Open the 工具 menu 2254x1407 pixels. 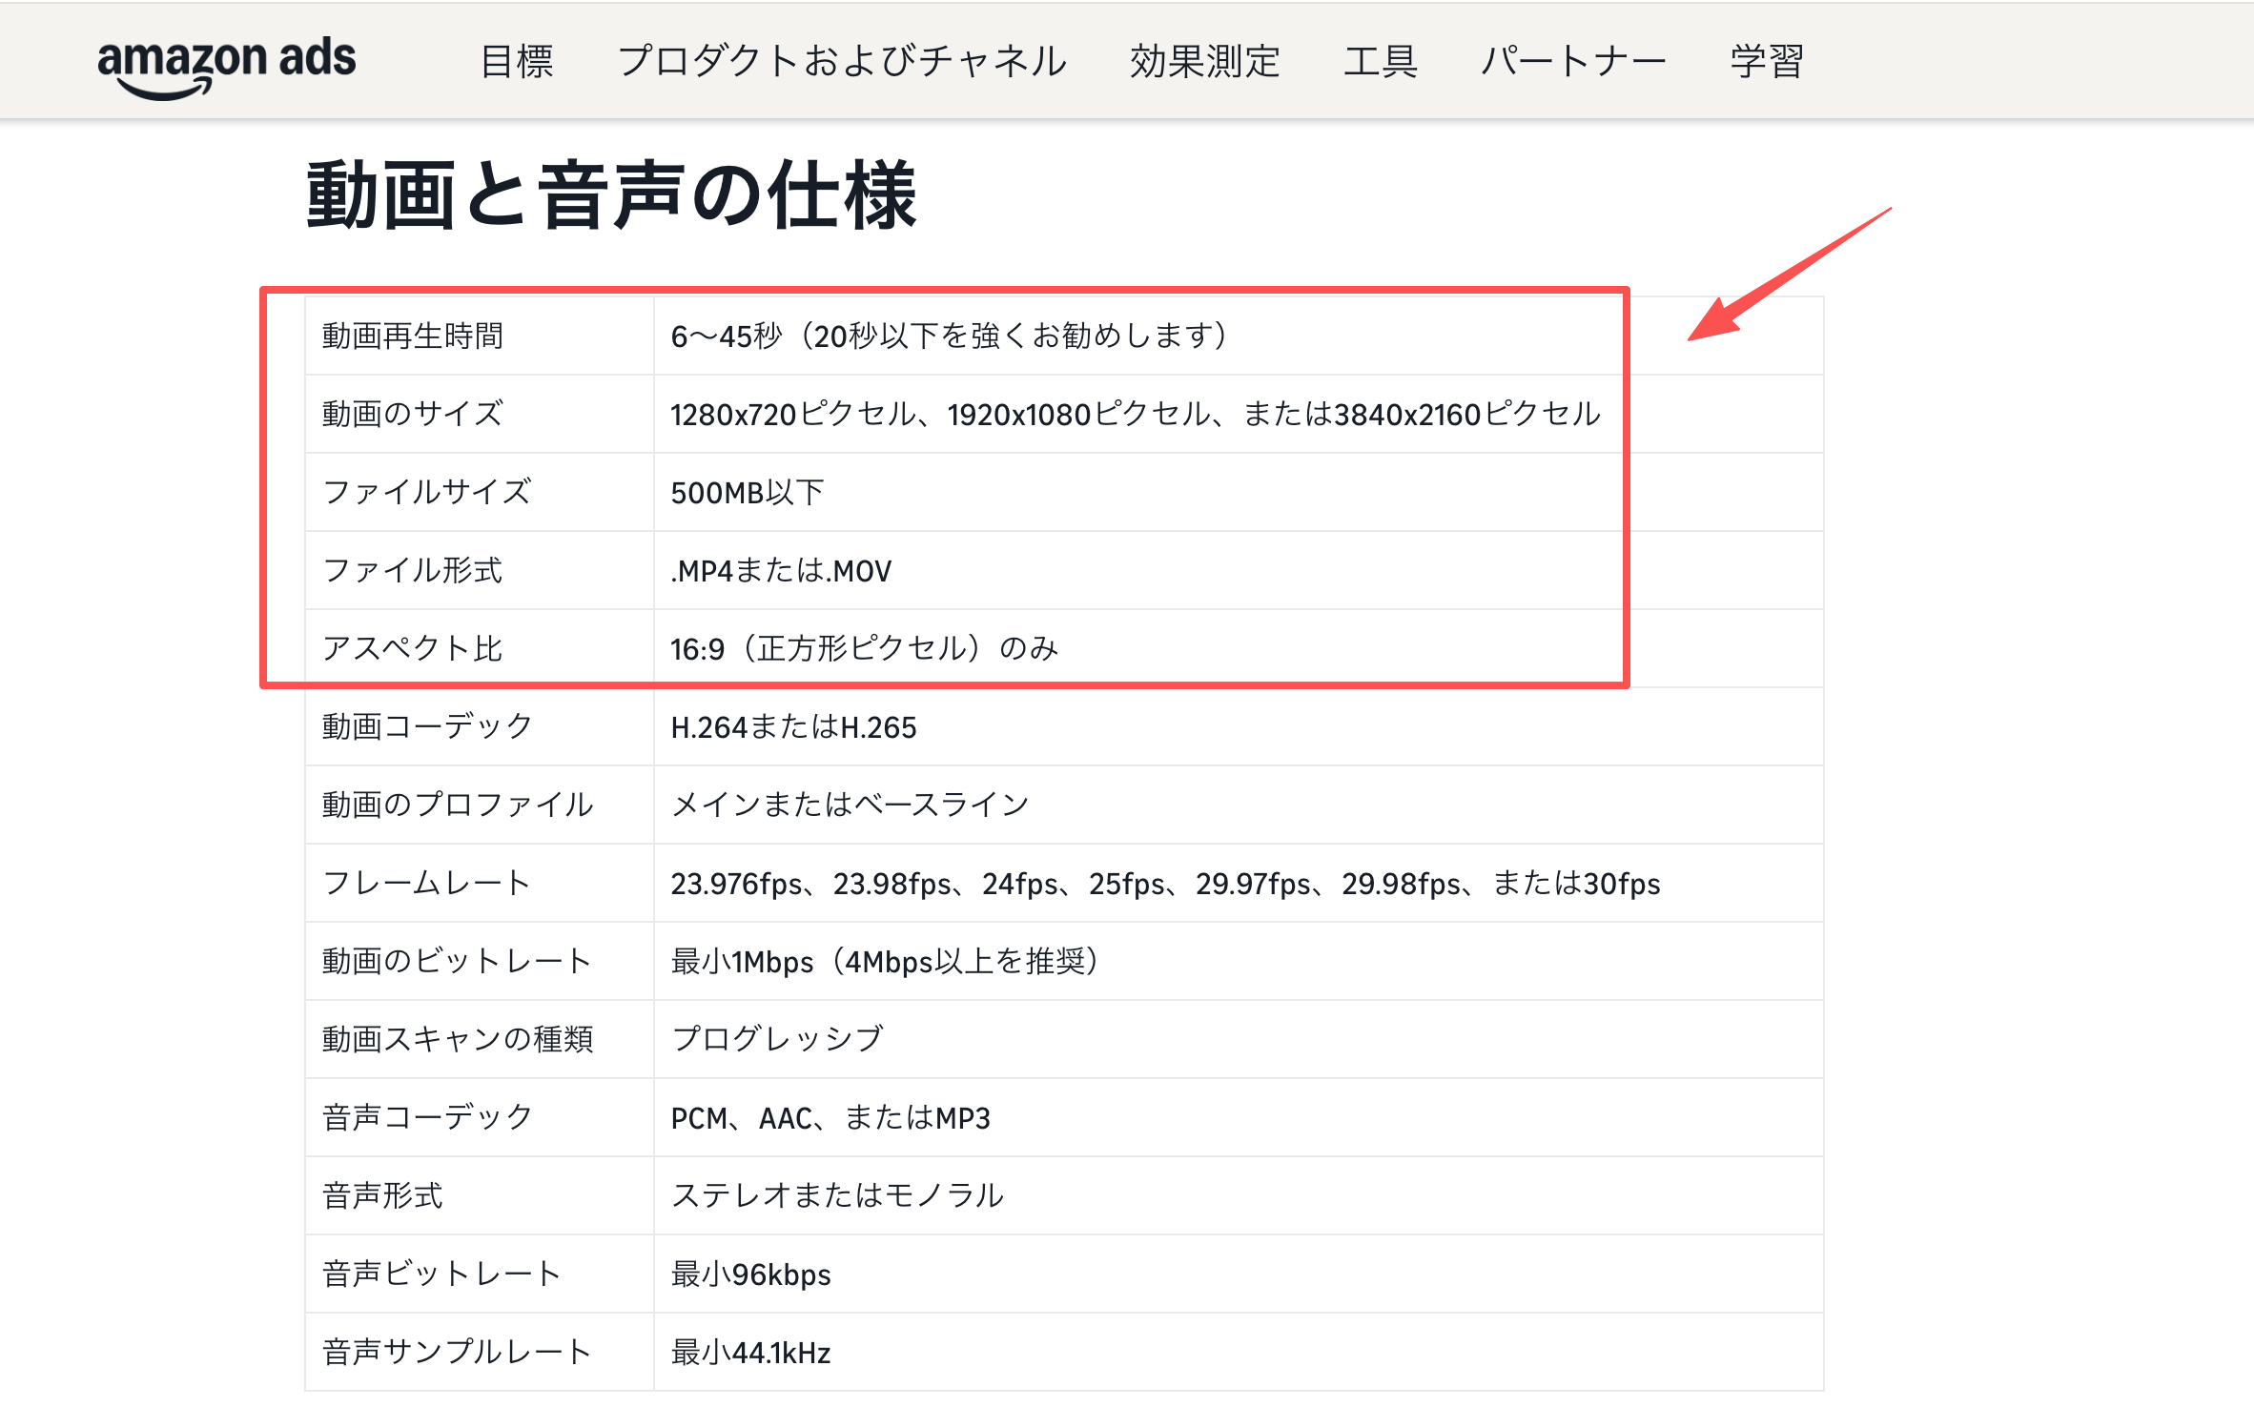[x=1381, y=61]
